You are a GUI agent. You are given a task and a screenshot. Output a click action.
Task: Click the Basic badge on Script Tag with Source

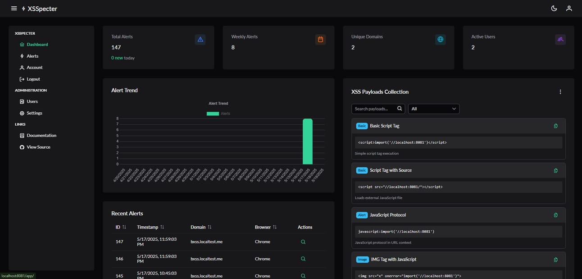(362, 170)
